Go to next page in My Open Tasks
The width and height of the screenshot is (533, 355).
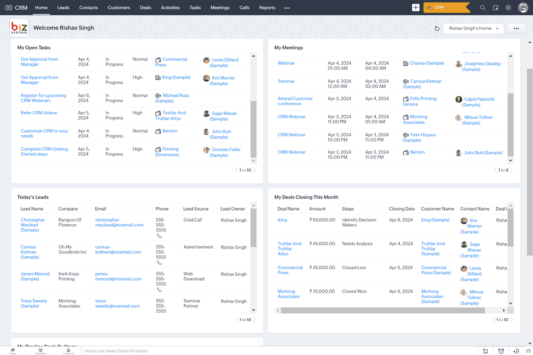pyautogui.click(x=254, y=170)
